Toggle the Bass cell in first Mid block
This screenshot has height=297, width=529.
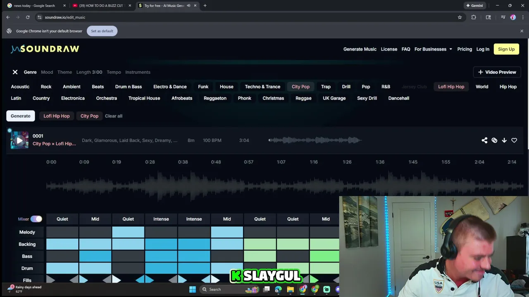pyautogui.click(x=95, y=256)
